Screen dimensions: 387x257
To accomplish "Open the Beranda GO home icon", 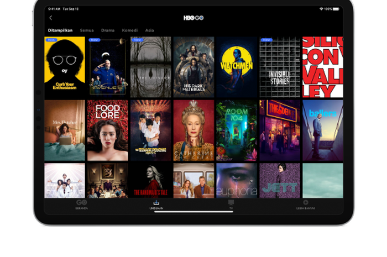I will [81, 202].
